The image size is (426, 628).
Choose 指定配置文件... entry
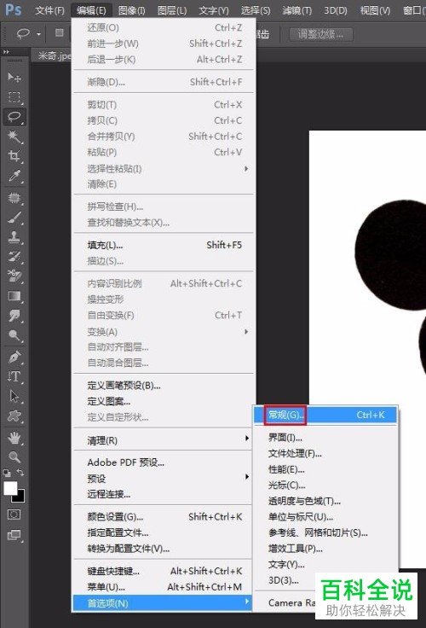(164, 532)
